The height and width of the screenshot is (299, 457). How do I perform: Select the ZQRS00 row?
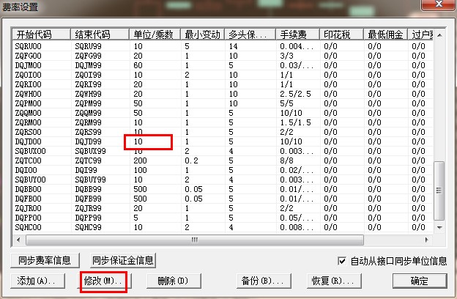point(223,132)
